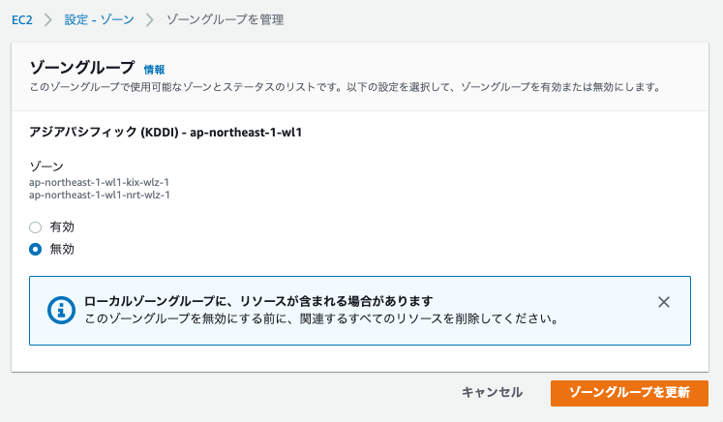Click the アジアパシフィック (KDDI) group title
723x422 pixels.
click(x=166, y=133)
